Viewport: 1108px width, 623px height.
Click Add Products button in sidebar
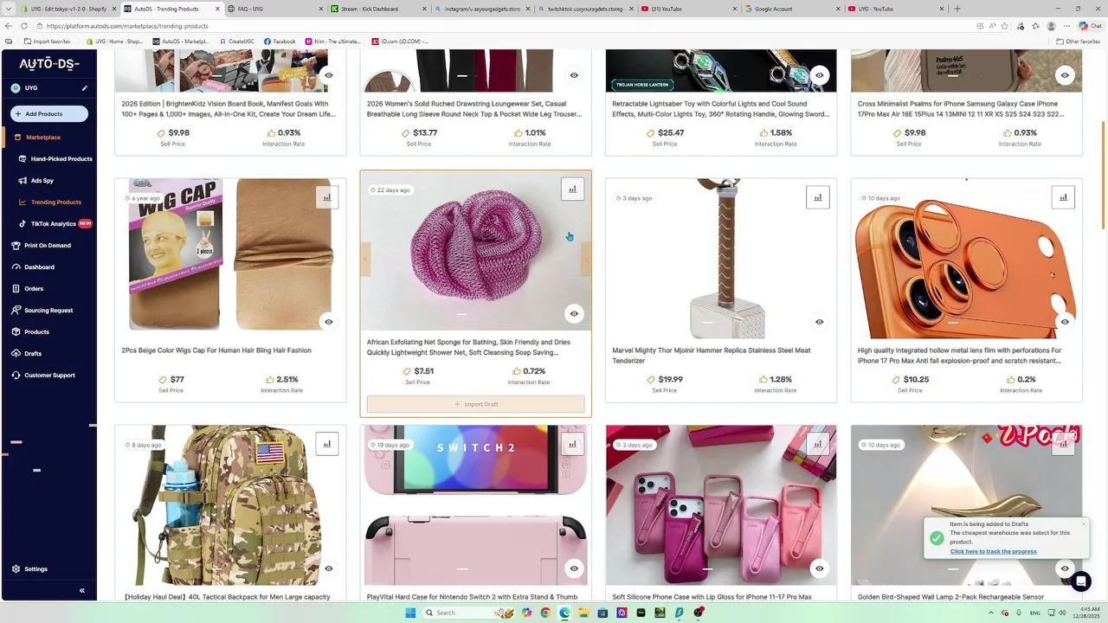click(49, 113)
